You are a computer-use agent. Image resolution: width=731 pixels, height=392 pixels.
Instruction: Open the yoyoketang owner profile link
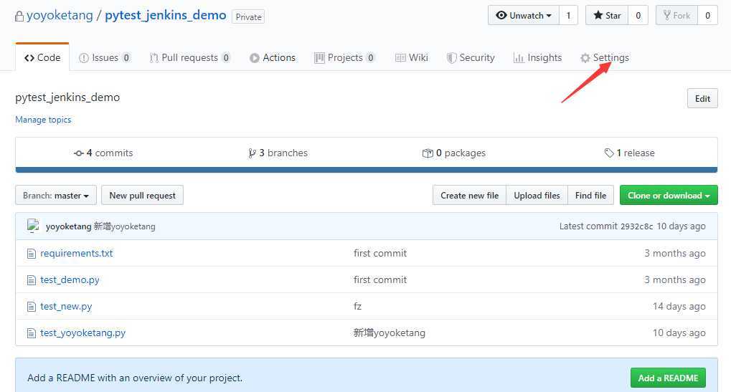pos(60,15)
